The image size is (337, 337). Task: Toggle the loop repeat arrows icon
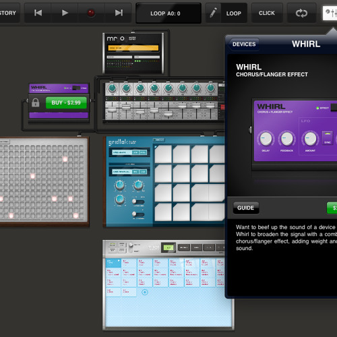pos(301,13)
